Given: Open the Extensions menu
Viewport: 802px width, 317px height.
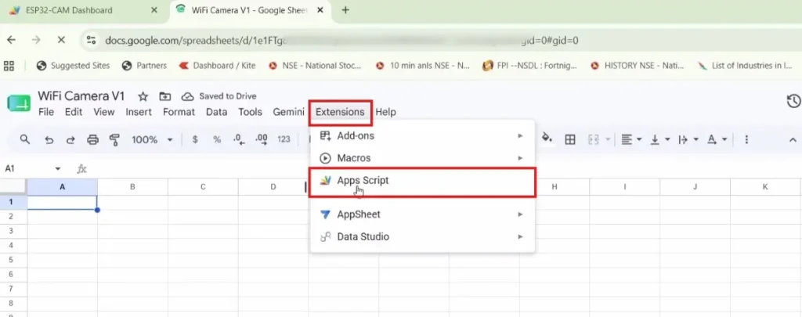Looking at the screenshot, I should tap(340, 112).
